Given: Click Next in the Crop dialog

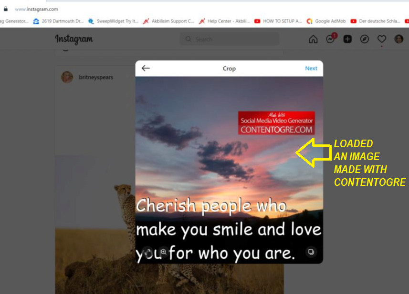Looking at the screenshot, I should [311, 68].
